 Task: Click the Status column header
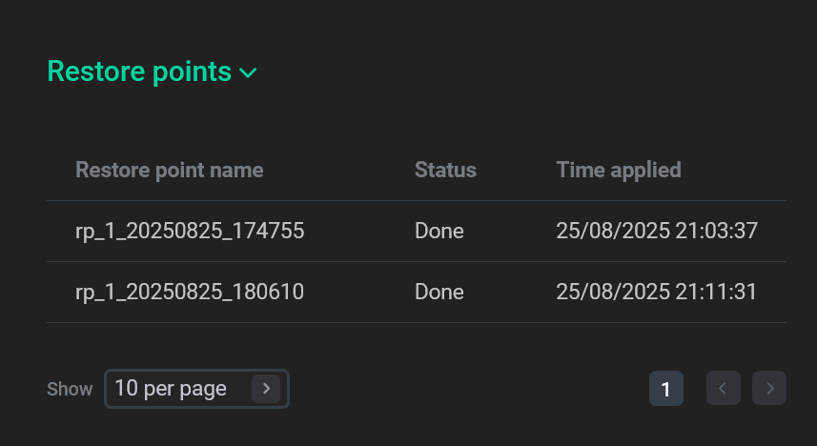click(445, 171)
